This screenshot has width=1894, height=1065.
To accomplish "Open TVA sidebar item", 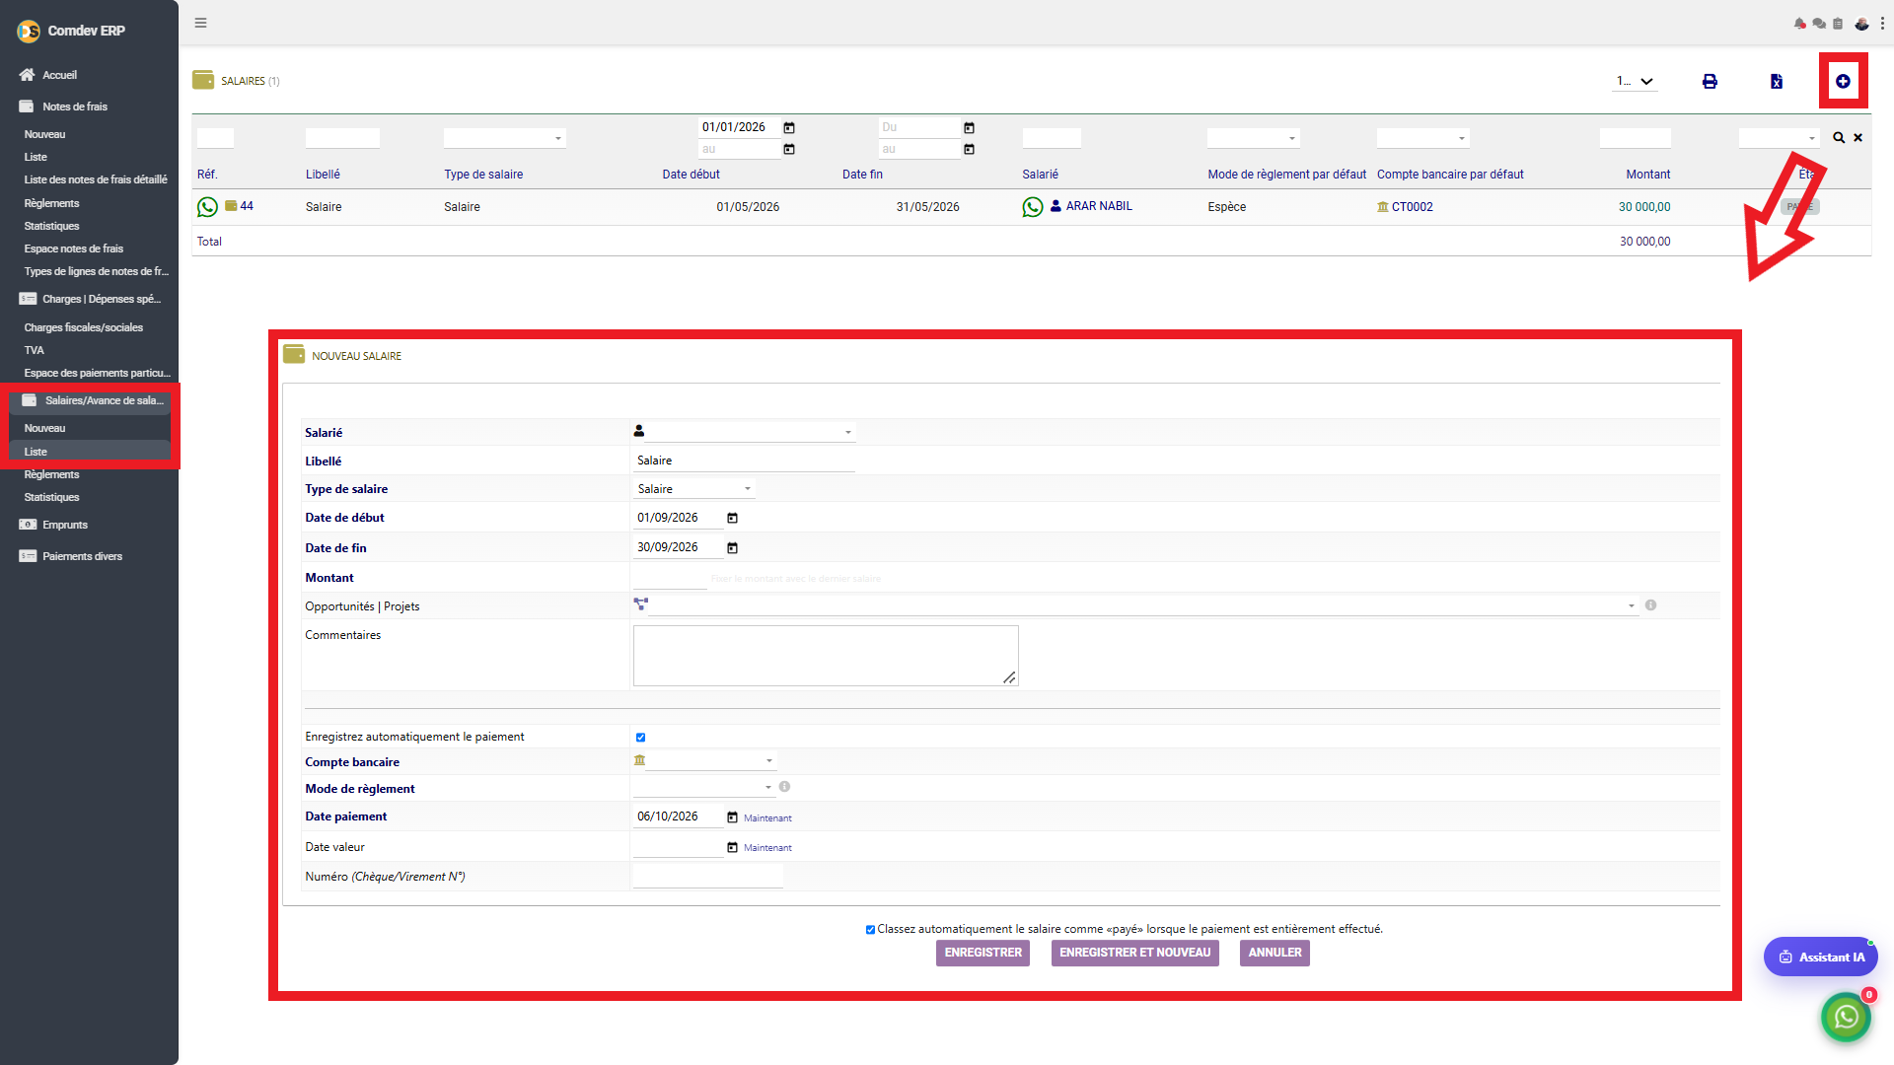I will pos(35,350).
